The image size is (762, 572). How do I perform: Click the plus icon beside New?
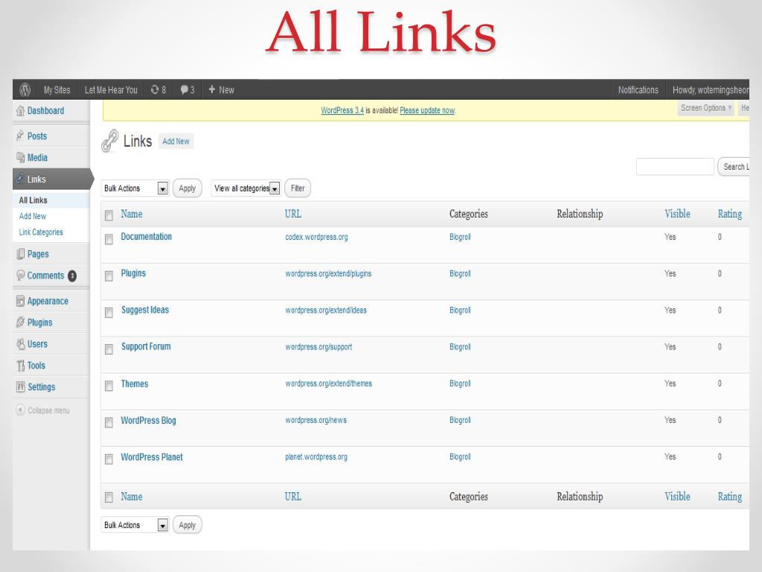tap(212, 89)
